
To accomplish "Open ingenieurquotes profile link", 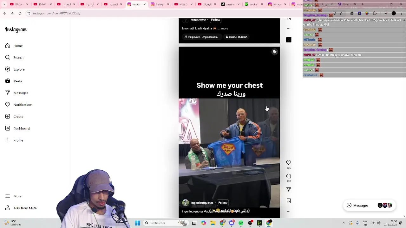I will point(202,203).
